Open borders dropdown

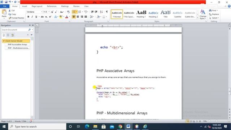tap(106, 17)
